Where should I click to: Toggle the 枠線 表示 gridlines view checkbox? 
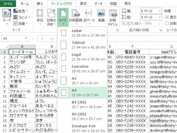[167, 17]
